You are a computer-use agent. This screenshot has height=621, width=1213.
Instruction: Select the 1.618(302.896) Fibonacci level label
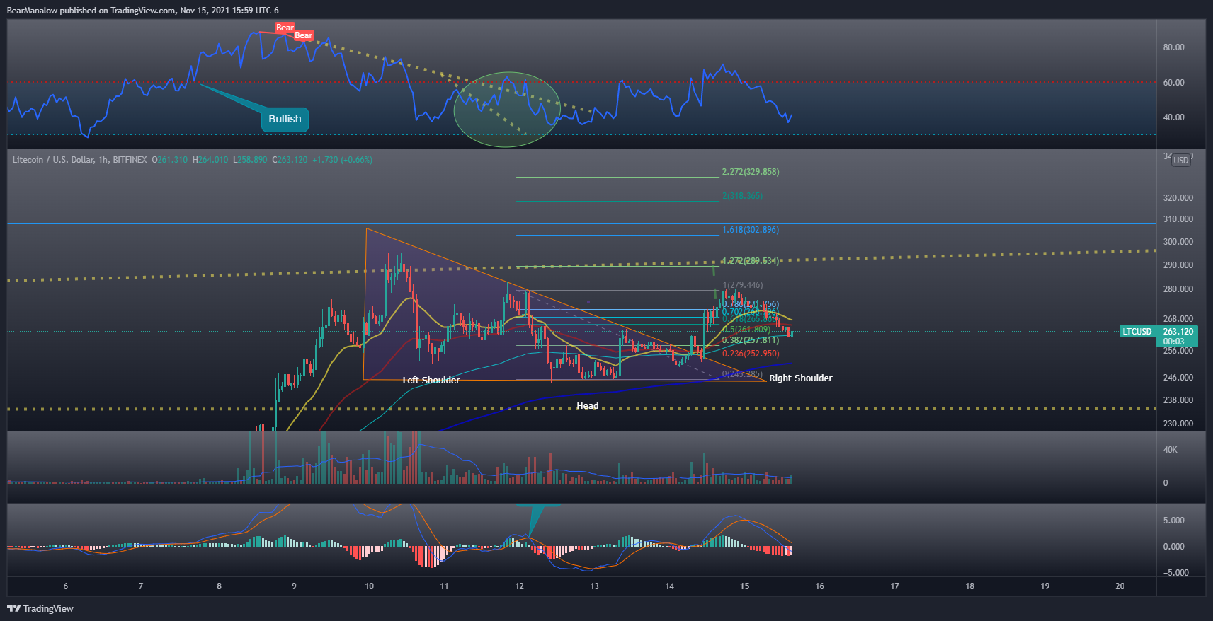tap(750, 230)
